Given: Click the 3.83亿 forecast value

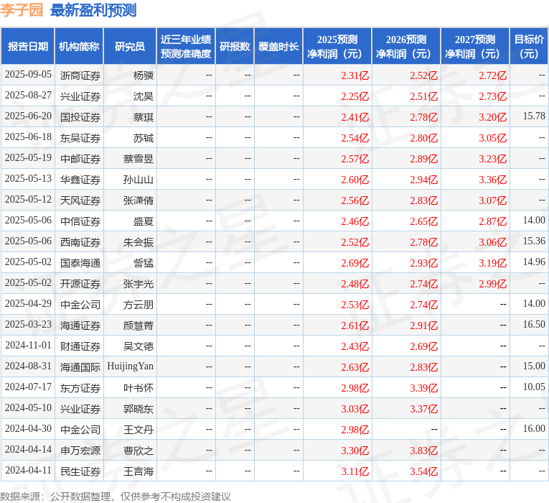Looking at the screenshot, I should coord(423,451).
